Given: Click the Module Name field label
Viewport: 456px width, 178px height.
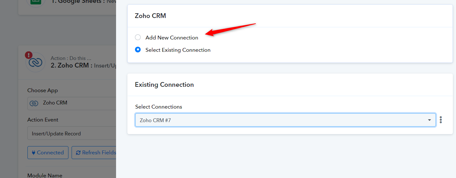Looking at the screenshot, I should coord(45,175).
